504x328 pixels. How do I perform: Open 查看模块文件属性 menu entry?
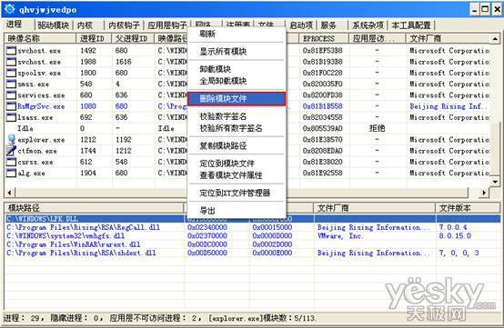tap(237, 175)
